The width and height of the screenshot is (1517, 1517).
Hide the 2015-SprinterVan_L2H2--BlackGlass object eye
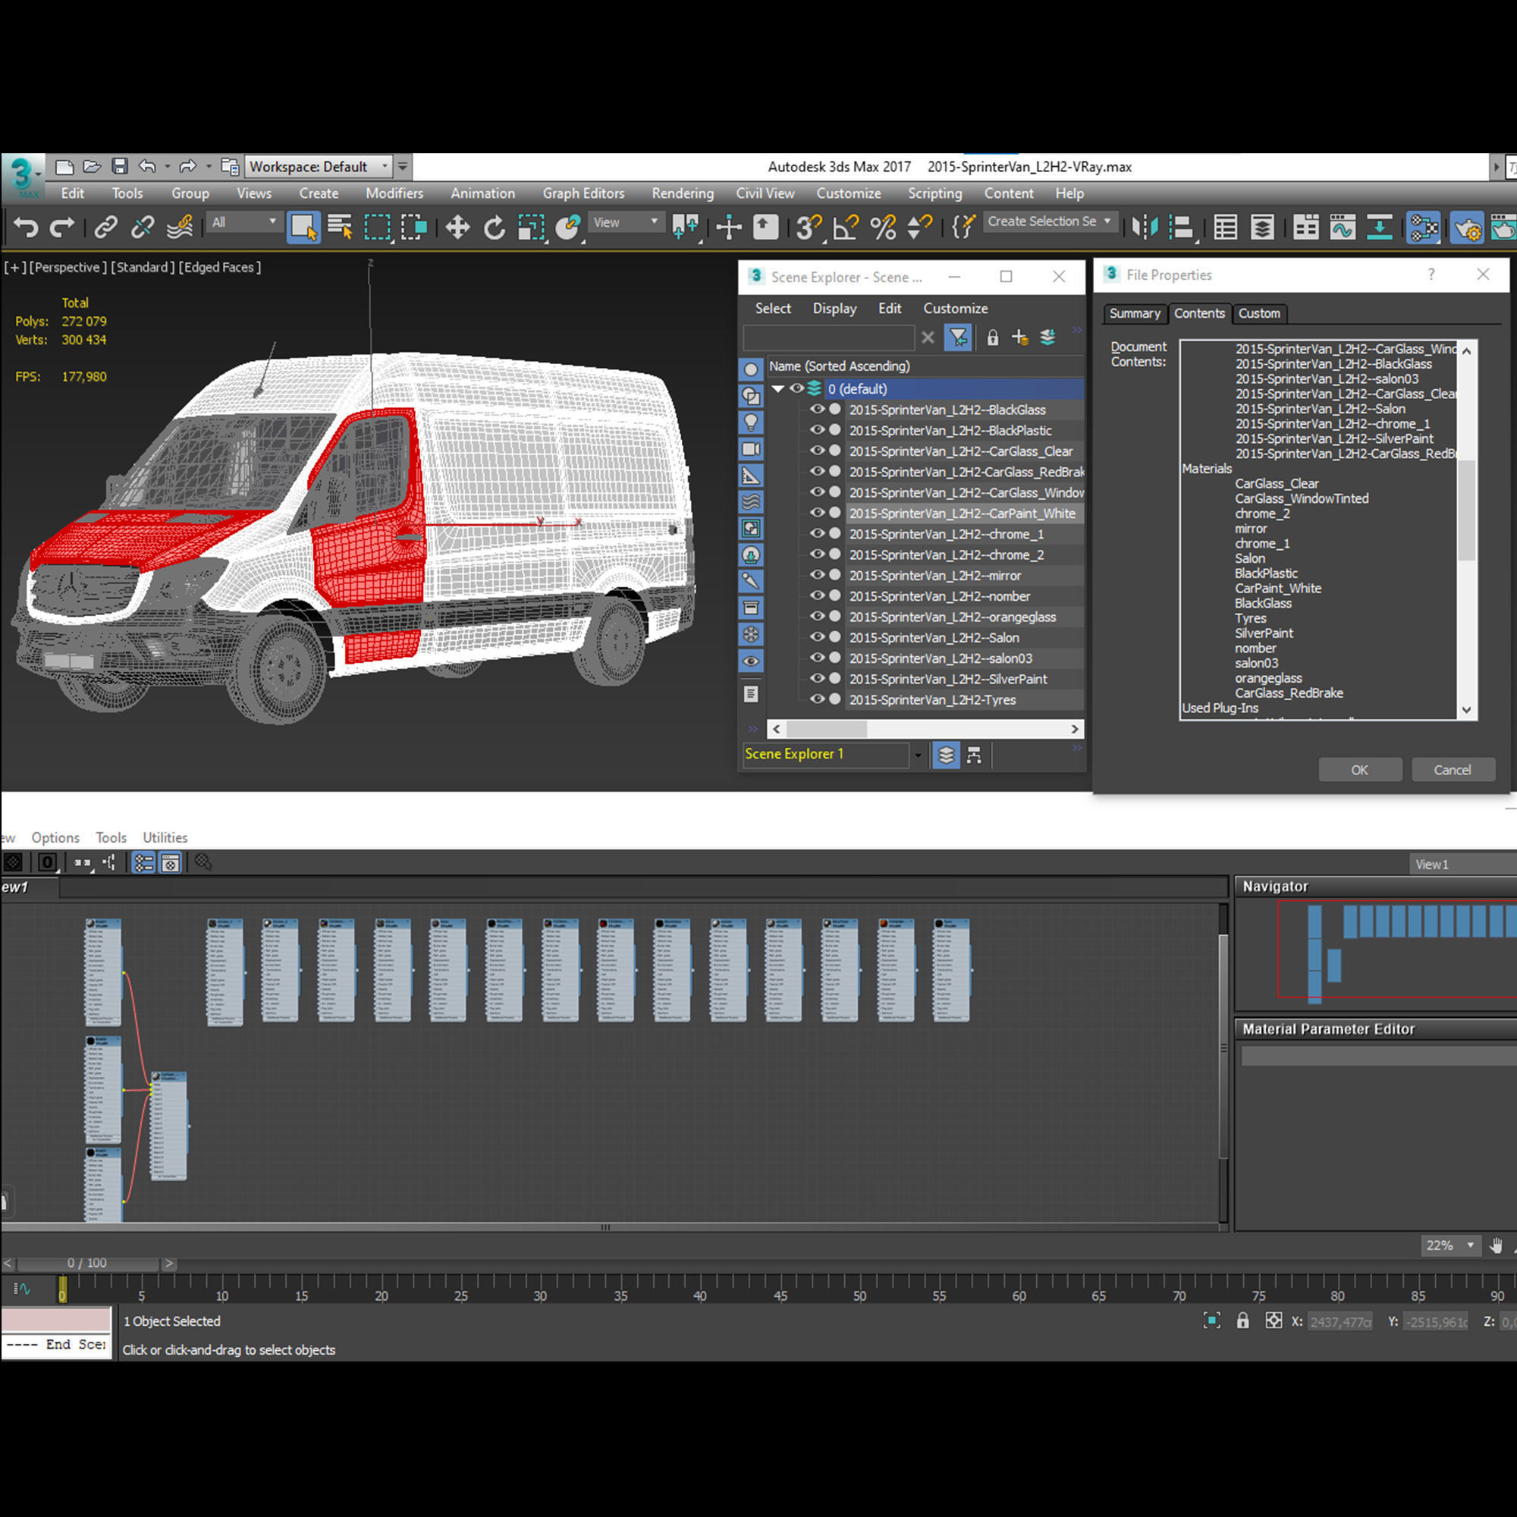click(817, 409)
